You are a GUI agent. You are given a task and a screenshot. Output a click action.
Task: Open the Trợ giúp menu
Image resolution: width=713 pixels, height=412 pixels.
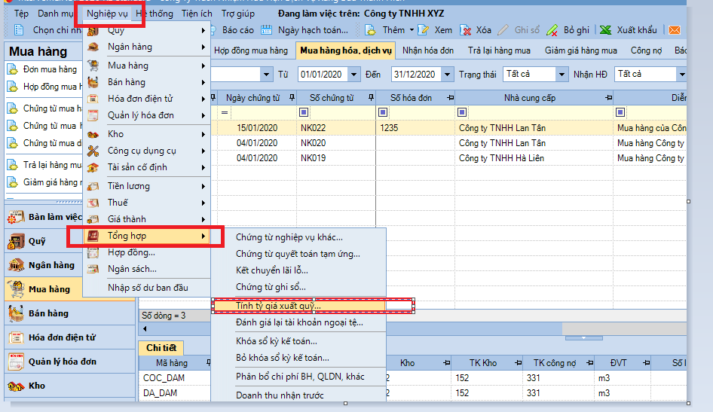tap(238, 14)
